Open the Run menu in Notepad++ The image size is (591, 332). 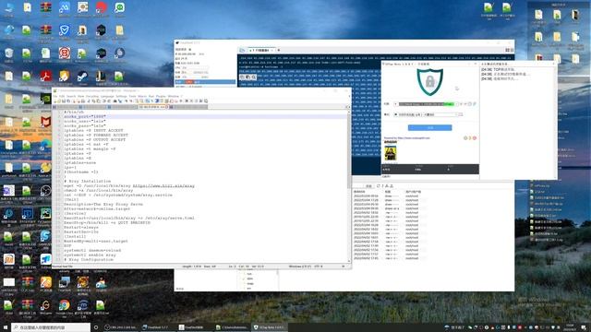(151, 96)
